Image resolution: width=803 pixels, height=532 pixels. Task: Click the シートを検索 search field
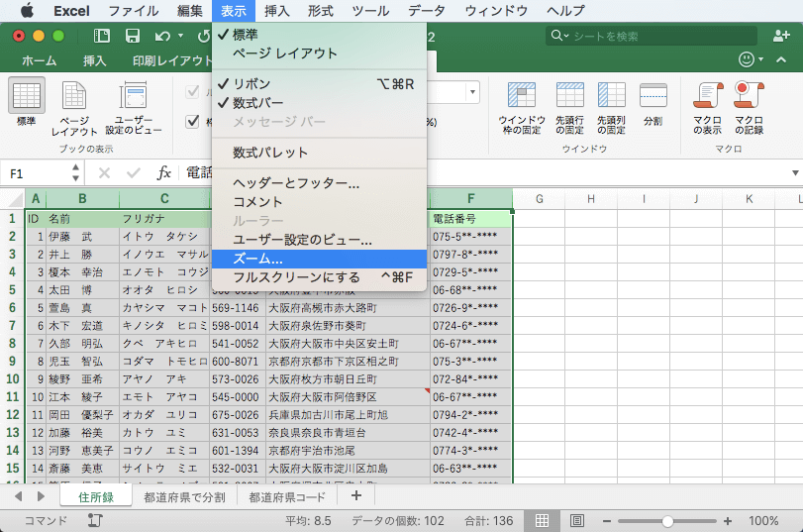click(651, 36)
